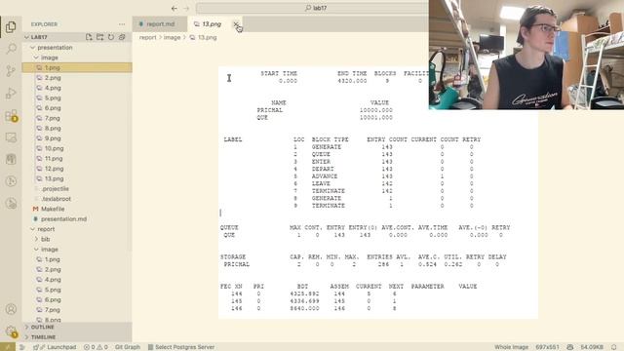
Task: Go back using the left arrow
Action: 175,8
